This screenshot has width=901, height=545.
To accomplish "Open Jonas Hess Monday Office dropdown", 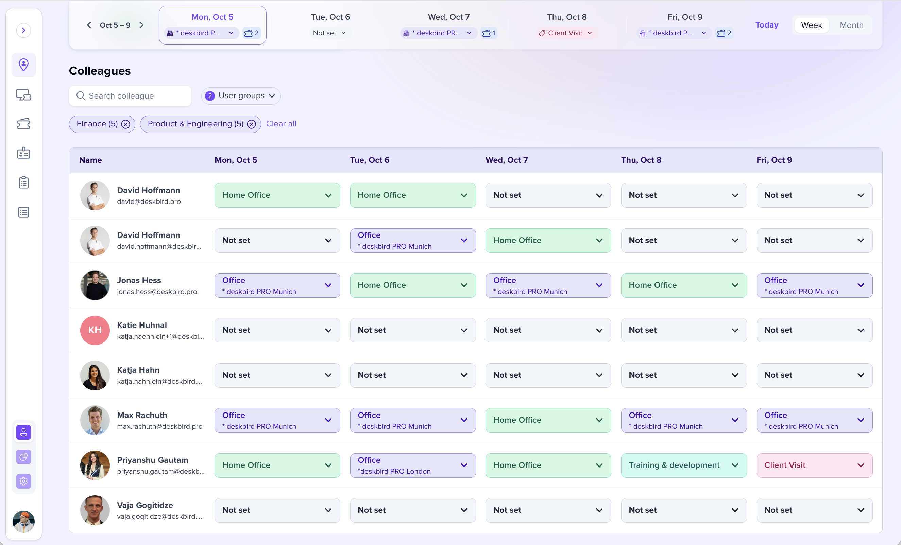I will (277, 285).
